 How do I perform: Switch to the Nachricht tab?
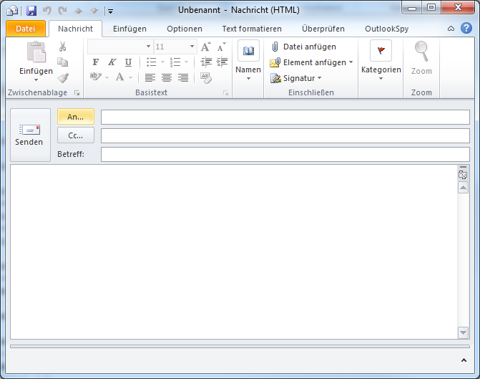coord(75,29)
